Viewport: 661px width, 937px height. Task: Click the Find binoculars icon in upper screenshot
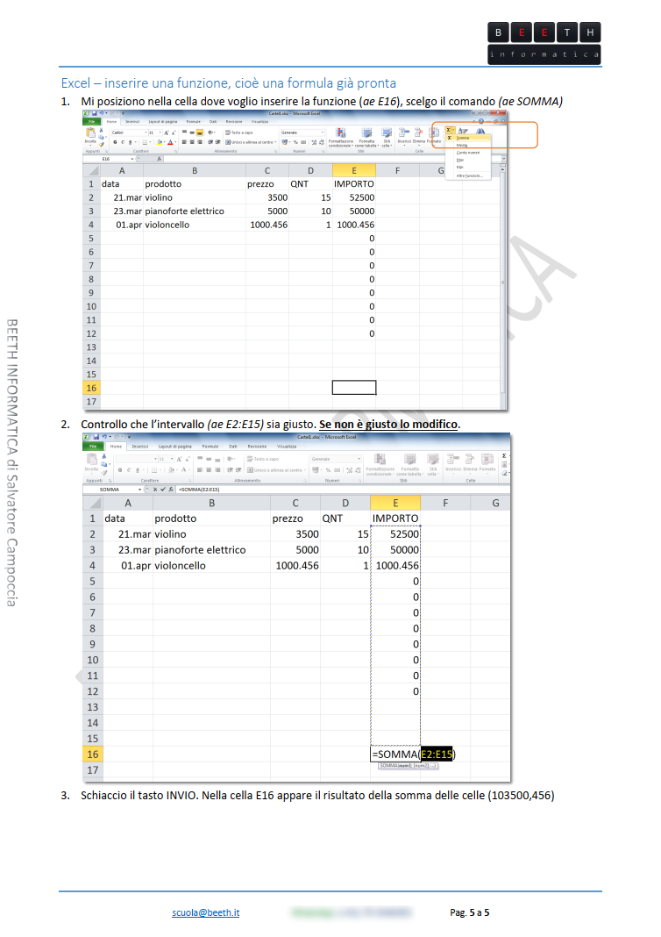(480, 131)
